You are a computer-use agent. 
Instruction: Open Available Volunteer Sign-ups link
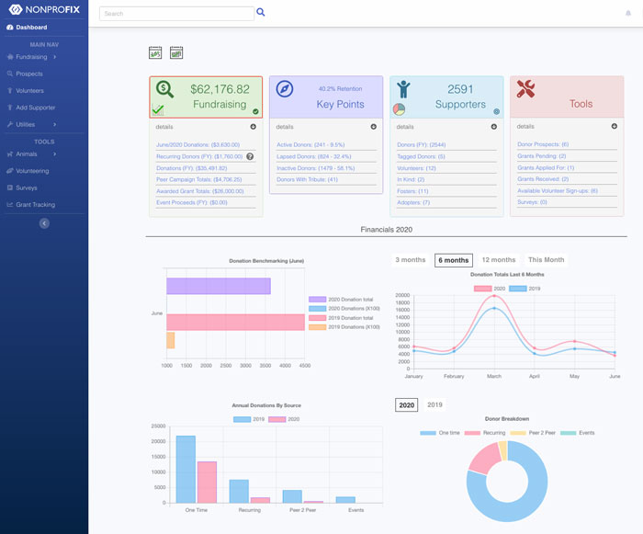[x=558, y=190]
